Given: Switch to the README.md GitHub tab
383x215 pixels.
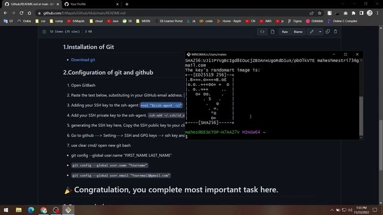Looking at the screenshot, I should (x=32, y=4).
